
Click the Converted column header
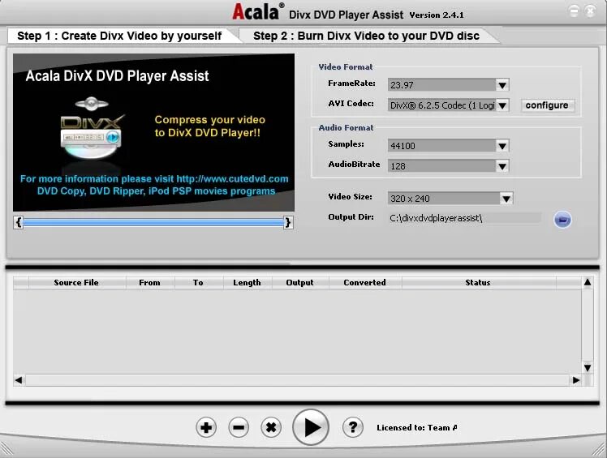pos(364,283)
